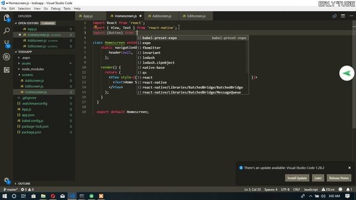The width and height of the screenshot is (356, 200).
Task: Open notifications bell in status bar
Action: 349,189
